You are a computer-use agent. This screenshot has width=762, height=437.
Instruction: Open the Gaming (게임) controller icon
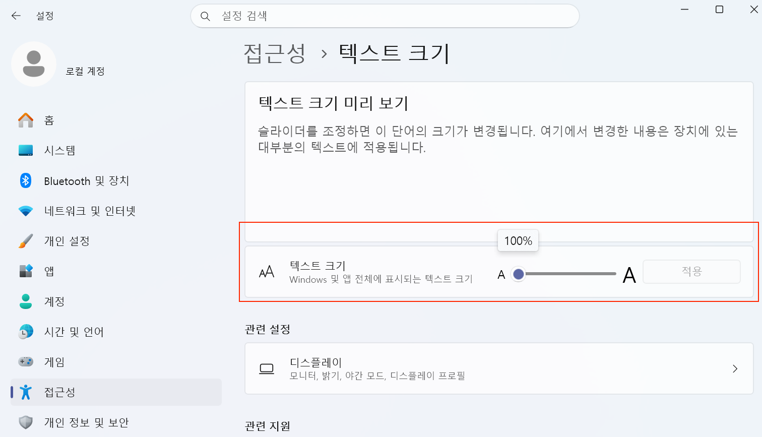pyautogui.click(x=26, y=362)
